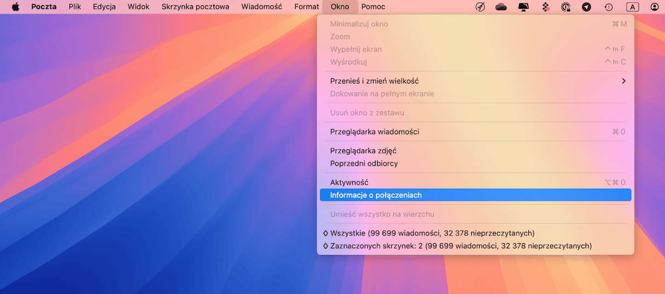Open the Skrzynka pocztowa menu

point(195,7)
